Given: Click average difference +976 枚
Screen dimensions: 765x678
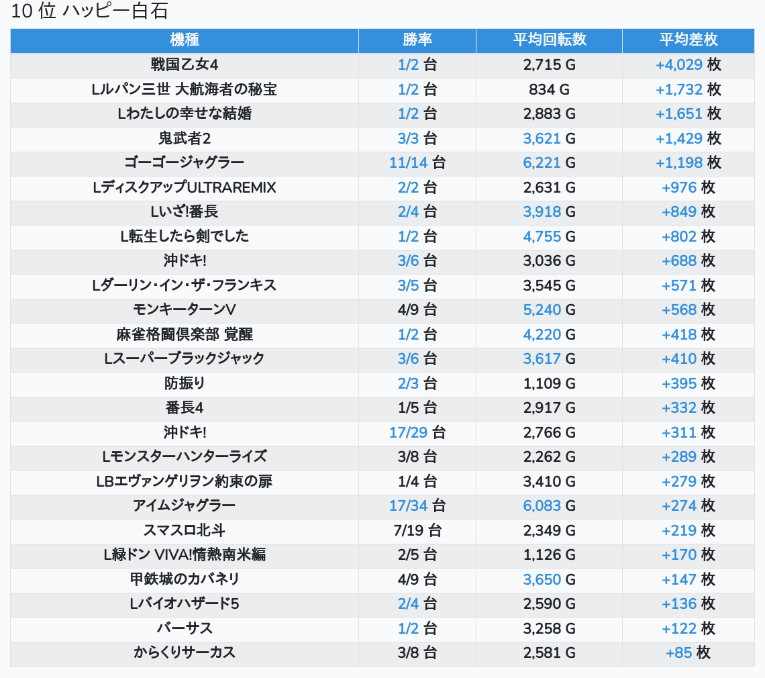Looking at the screenshot, I should (688, 187).
